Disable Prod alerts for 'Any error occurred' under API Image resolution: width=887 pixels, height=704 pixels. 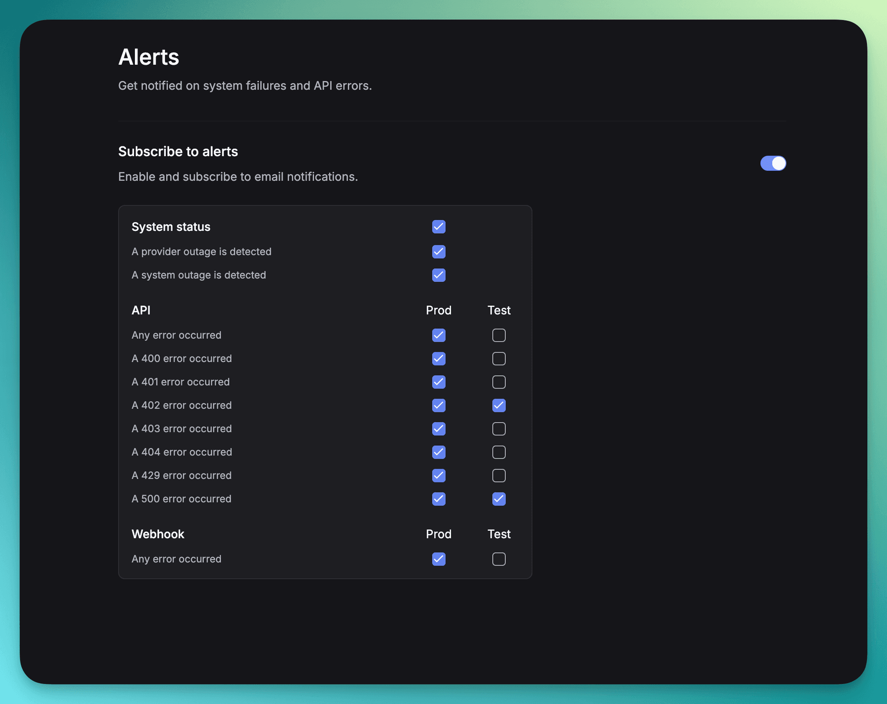(x=438, y=335)
